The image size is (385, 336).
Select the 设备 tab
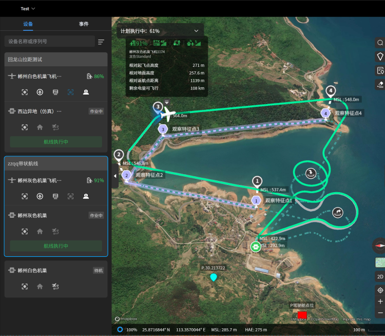pyautogui.click(x=28, y=24)
